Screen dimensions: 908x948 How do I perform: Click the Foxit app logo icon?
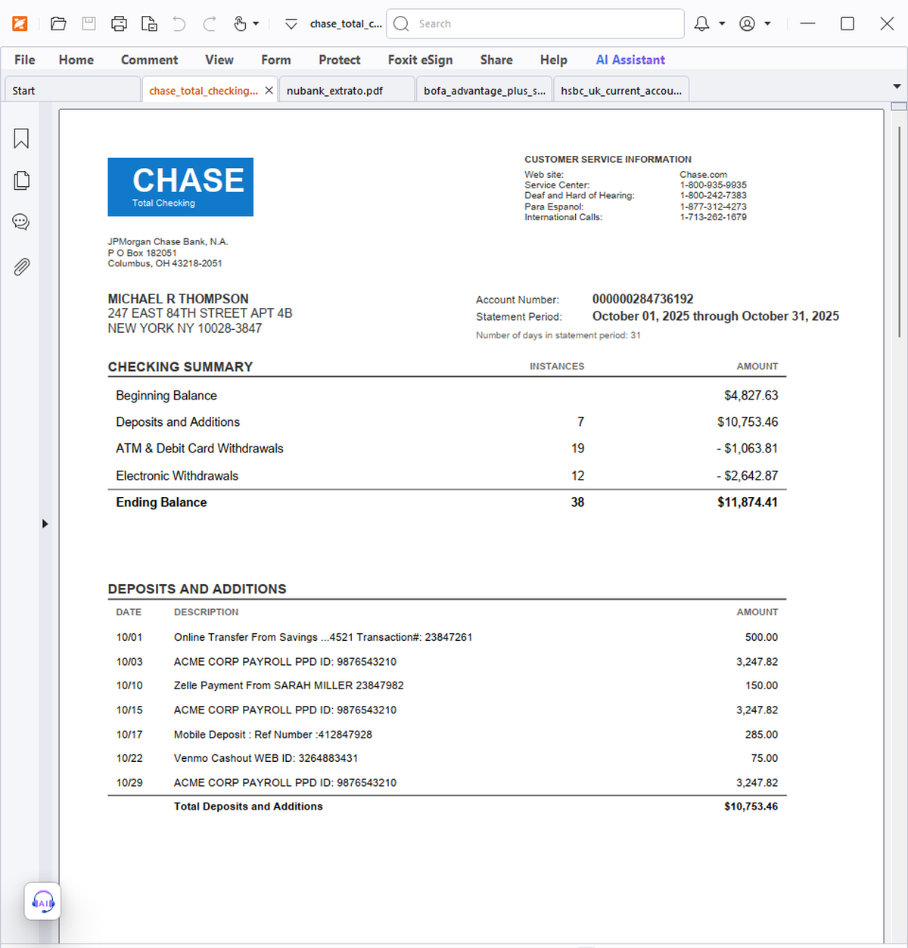pyautogui.click(x=20, y=23)
